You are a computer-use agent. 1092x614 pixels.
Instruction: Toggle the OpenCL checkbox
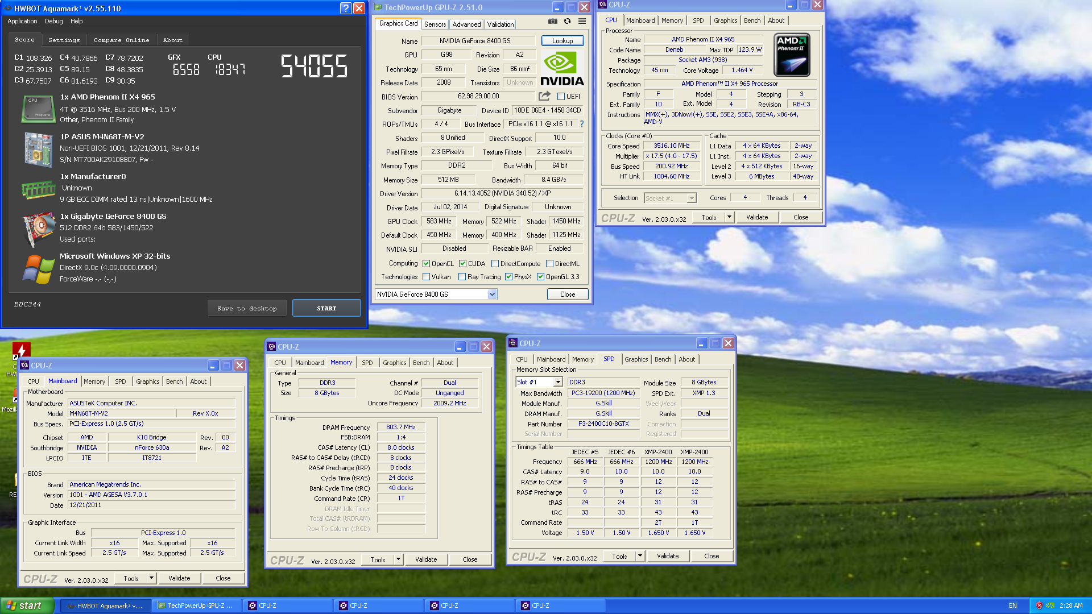point(426,264)
